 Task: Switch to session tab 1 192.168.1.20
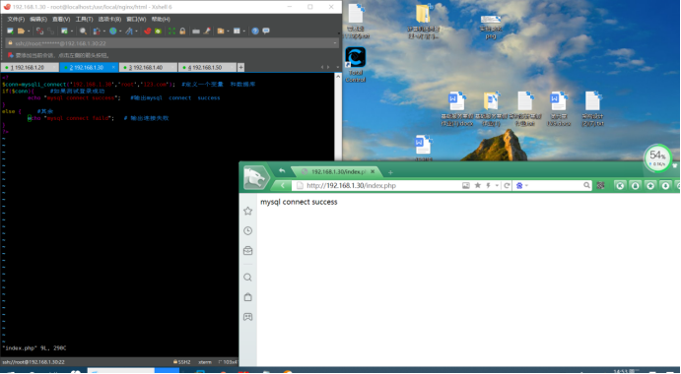30,67
